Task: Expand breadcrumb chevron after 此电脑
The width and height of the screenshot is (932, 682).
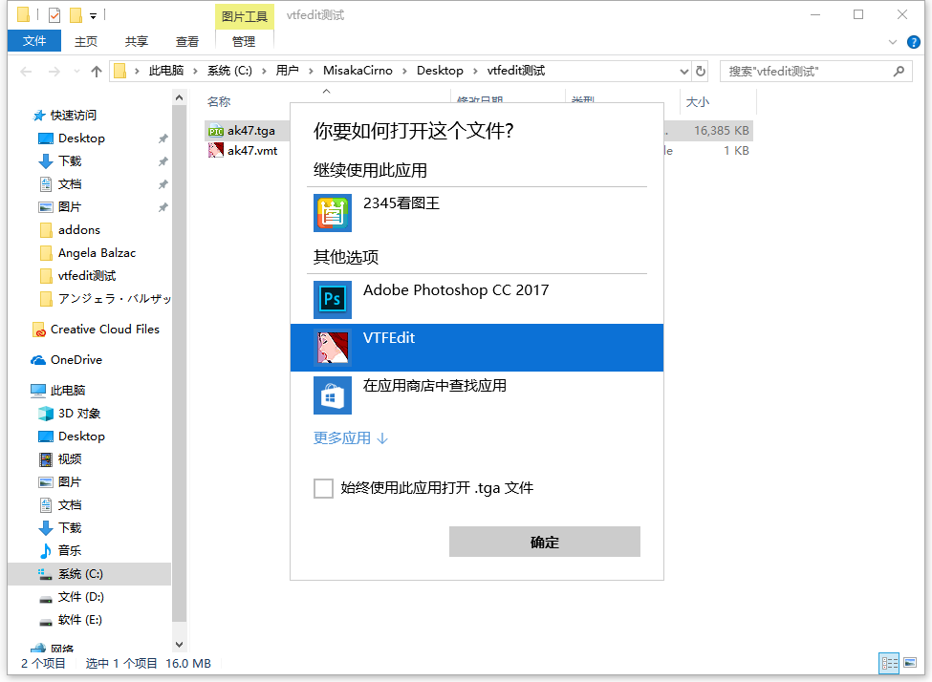Action: [195, 72]
